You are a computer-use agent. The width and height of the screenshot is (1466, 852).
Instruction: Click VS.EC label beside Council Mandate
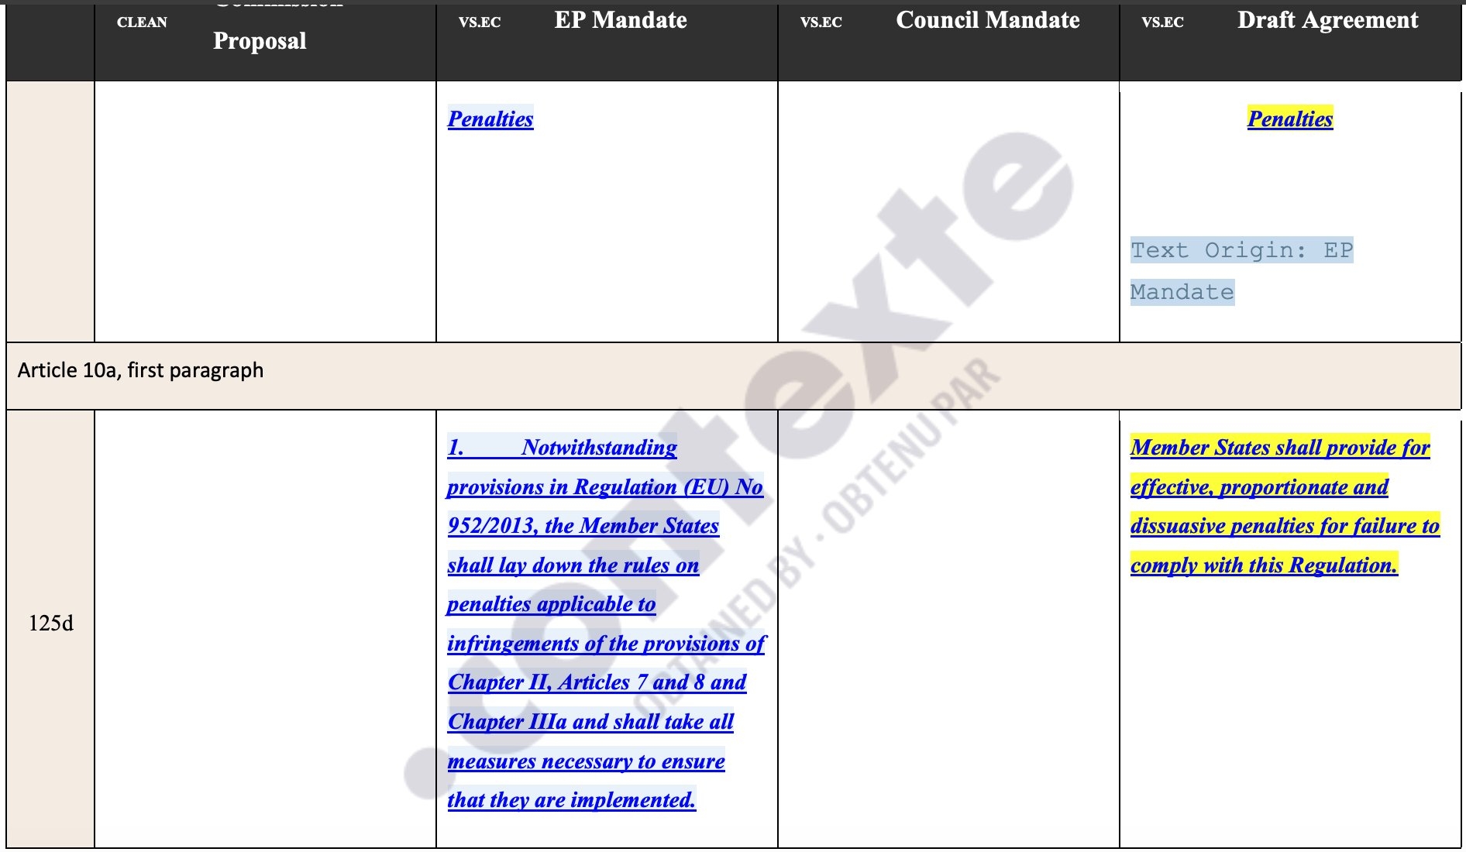821,22
